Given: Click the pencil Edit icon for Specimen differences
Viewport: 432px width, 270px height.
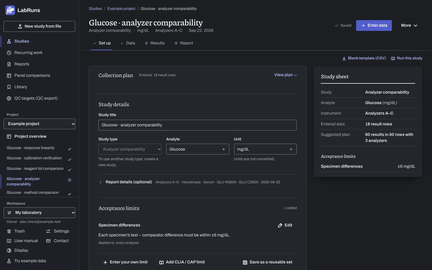Looking at the screenshot, I should point(280,225).
